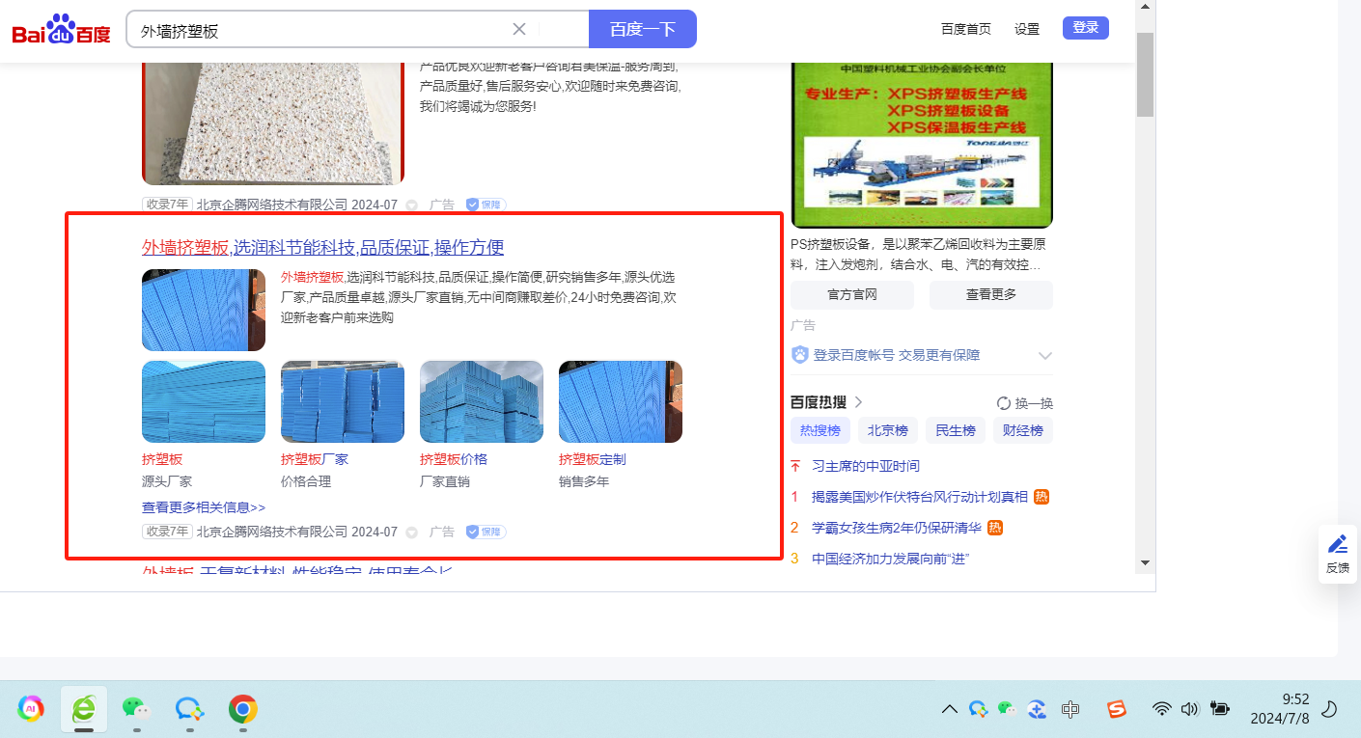Open the blue chat bubble app in taskbar

pos(189,709)
